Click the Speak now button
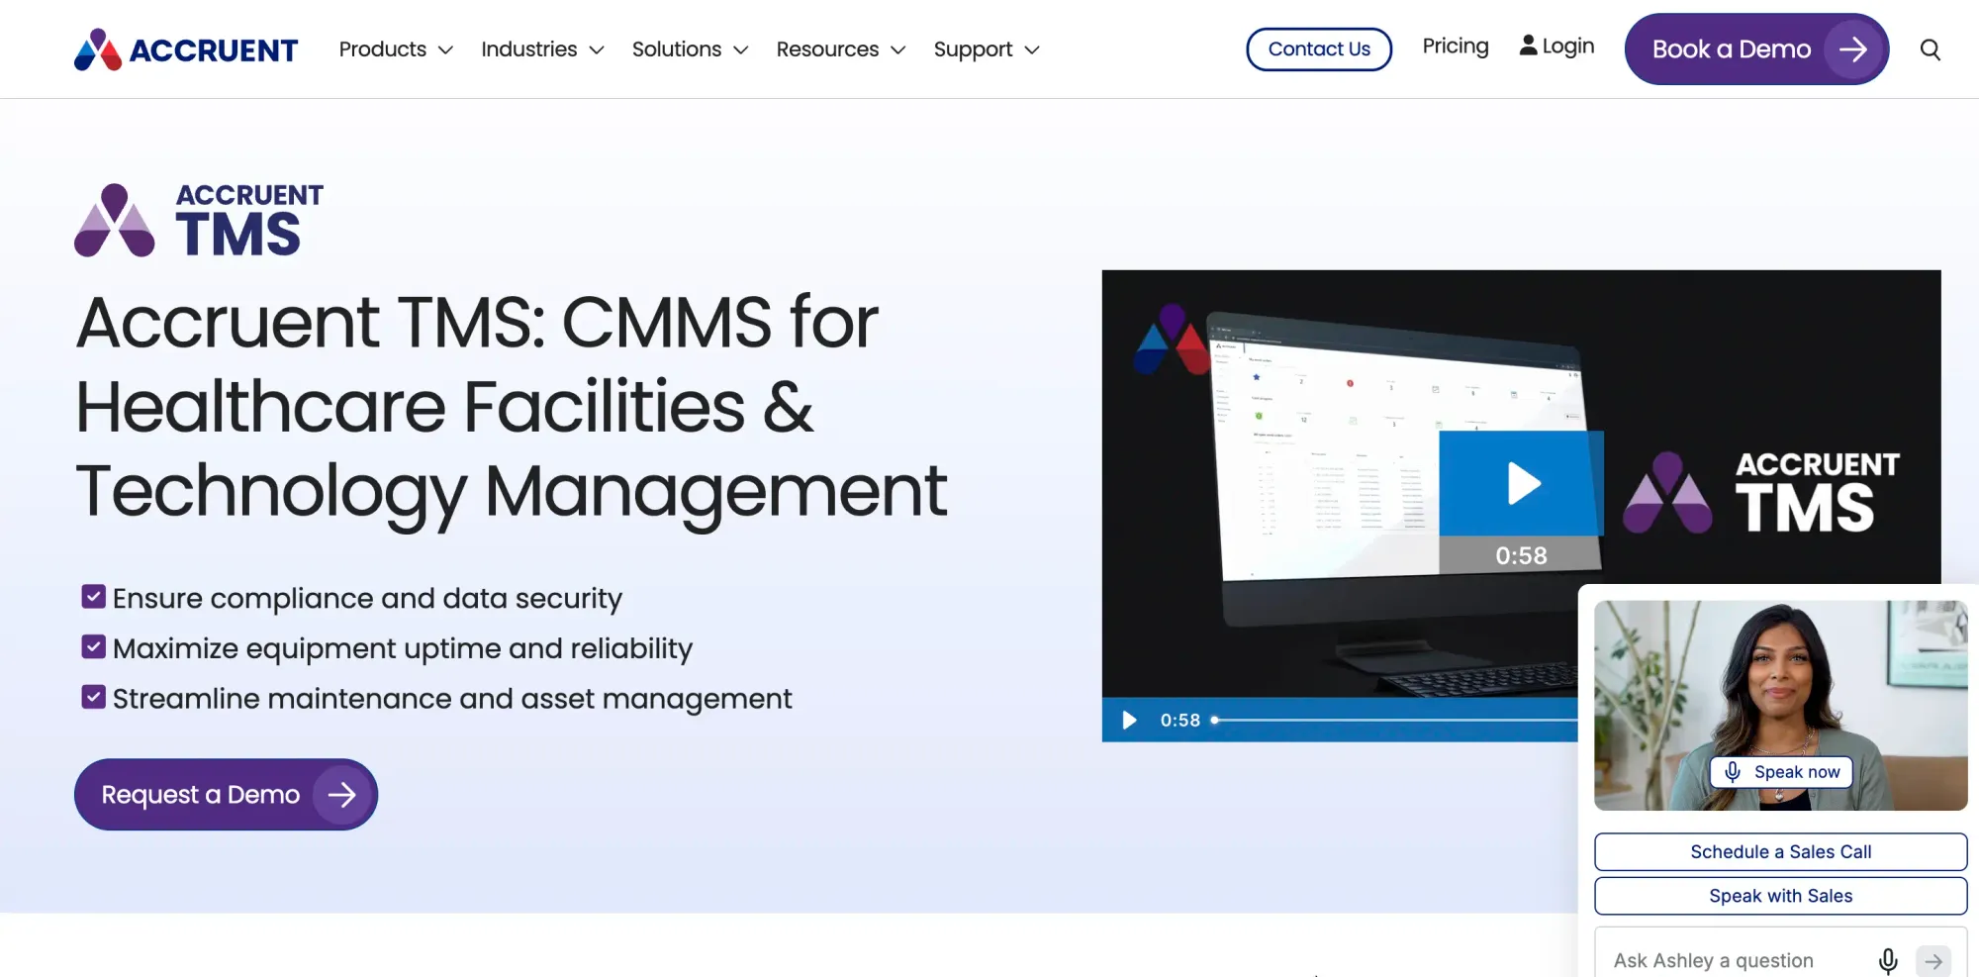The height and width of the screenshot is (977, 1979). (x=1781, y=772)
